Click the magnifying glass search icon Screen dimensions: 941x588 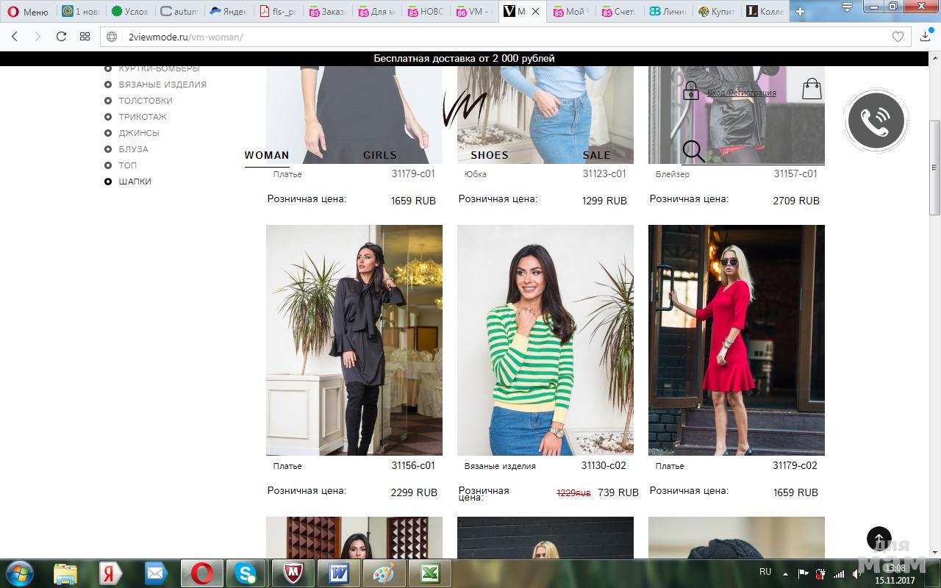[x=693, y=151]
